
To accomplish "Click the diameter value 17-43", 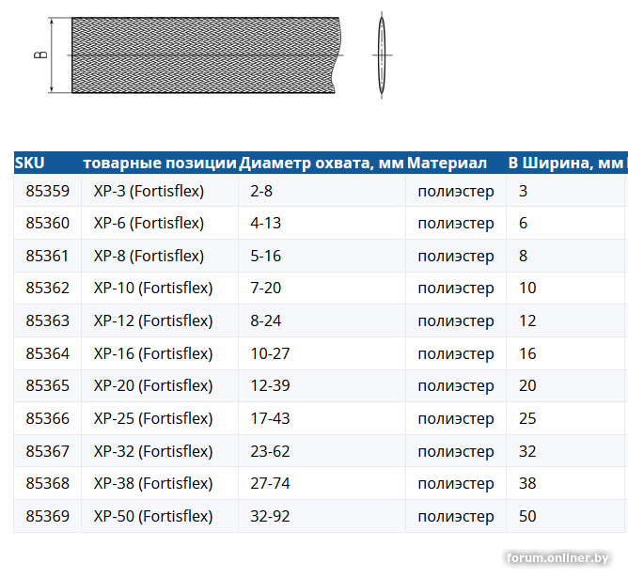I will pos(270,418).
